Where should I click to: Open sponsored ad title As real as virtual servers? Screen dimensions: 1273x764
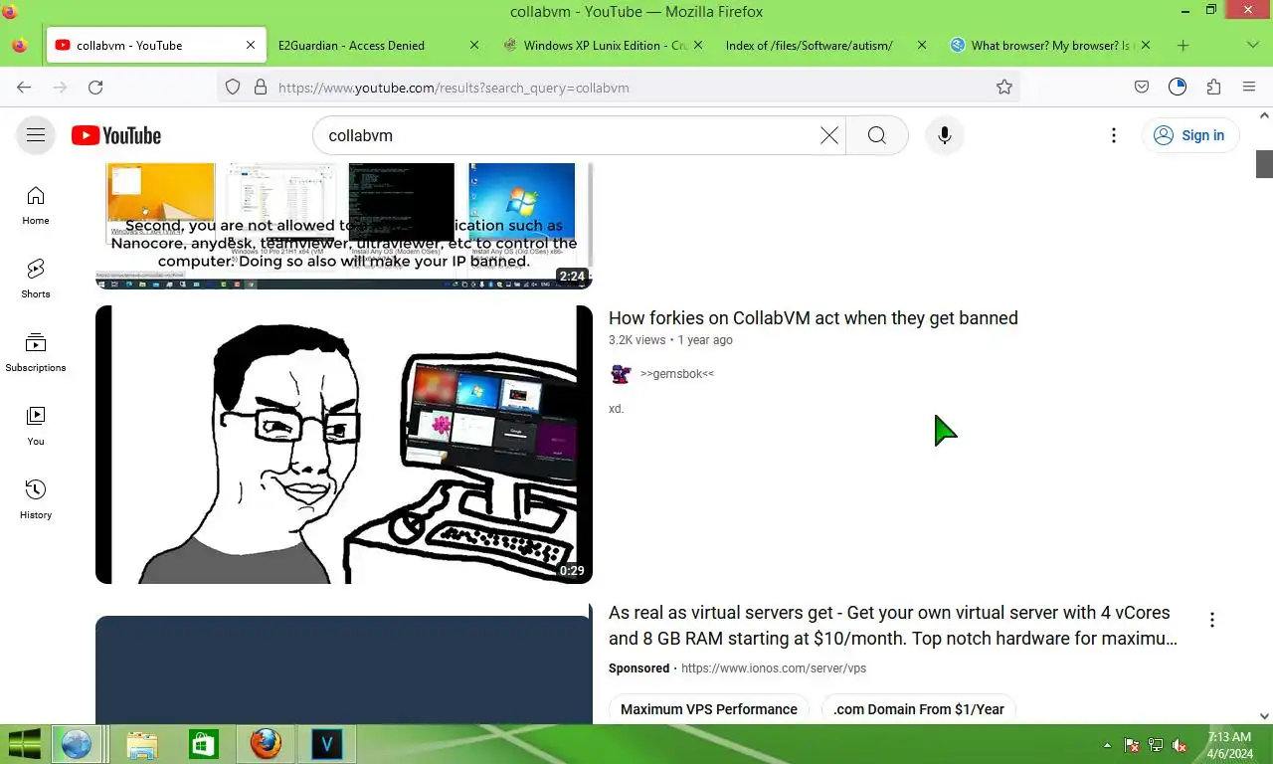[892, 626]
